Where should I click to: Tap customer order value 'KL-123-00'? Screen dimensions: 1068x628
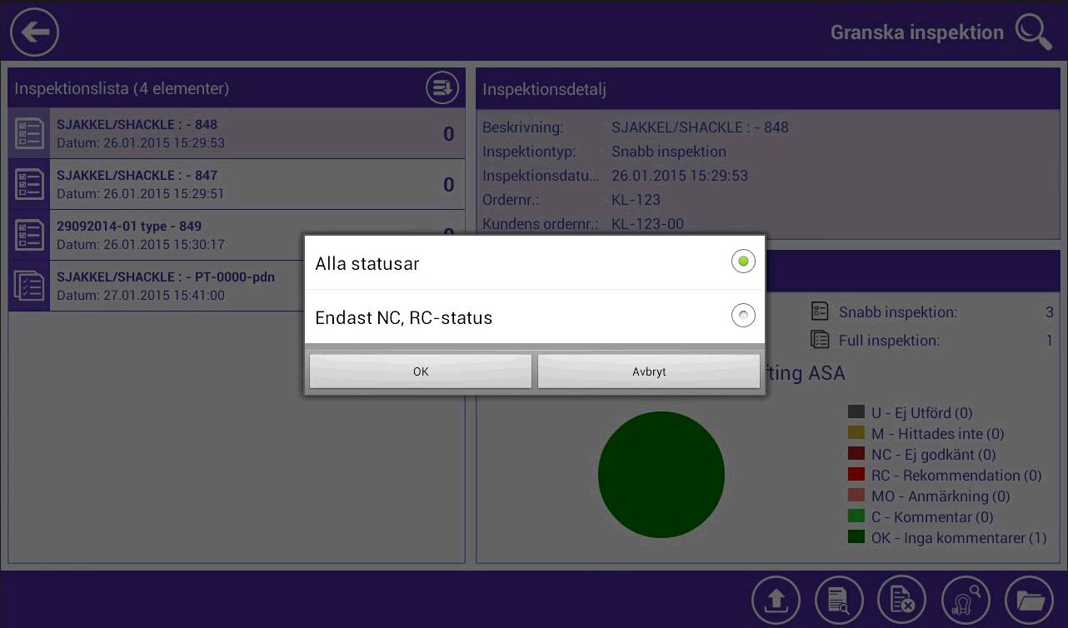647,224
